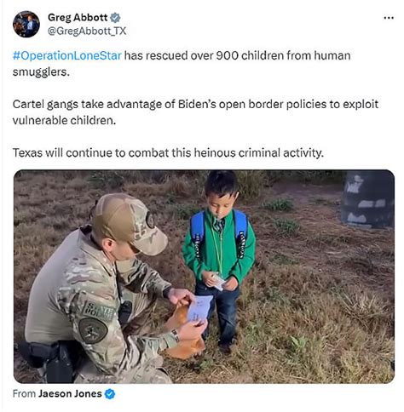Image resolution: width=404 pixels, height=412 pixels.
Task: Click the 'Cartel gangs take advantage' paragraph
Action: [195, 112]
